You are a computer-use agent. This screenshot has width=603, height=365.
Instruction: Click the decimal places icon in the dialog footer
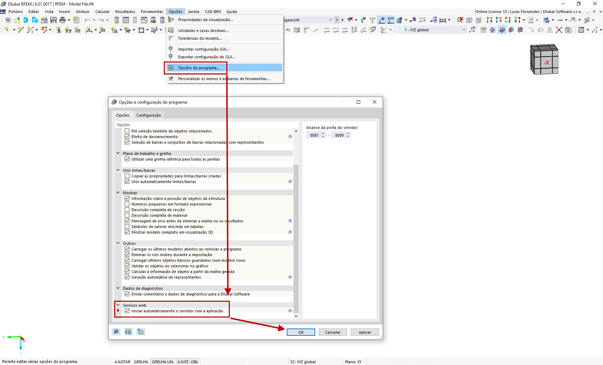tap(128, 332)
